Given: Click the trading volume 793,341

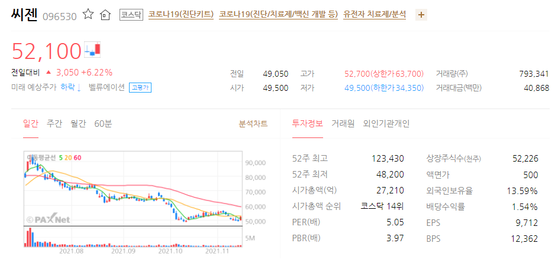Looking at the screenshot, I should [x=534, y=74].
